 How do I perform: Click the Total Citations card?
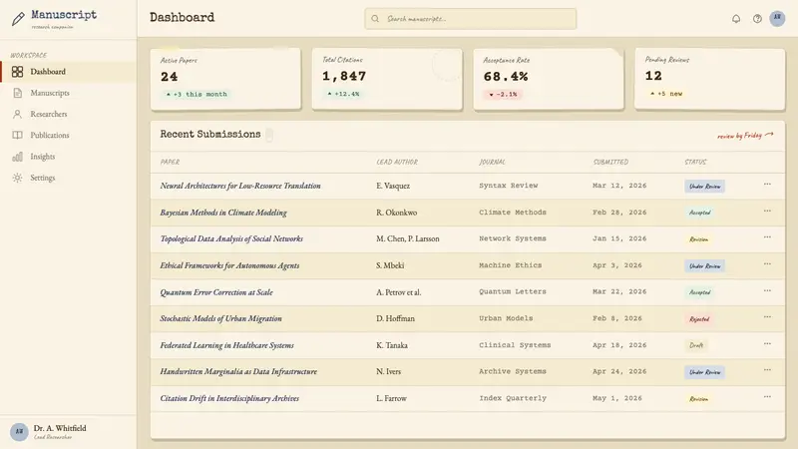pos(387,79)
